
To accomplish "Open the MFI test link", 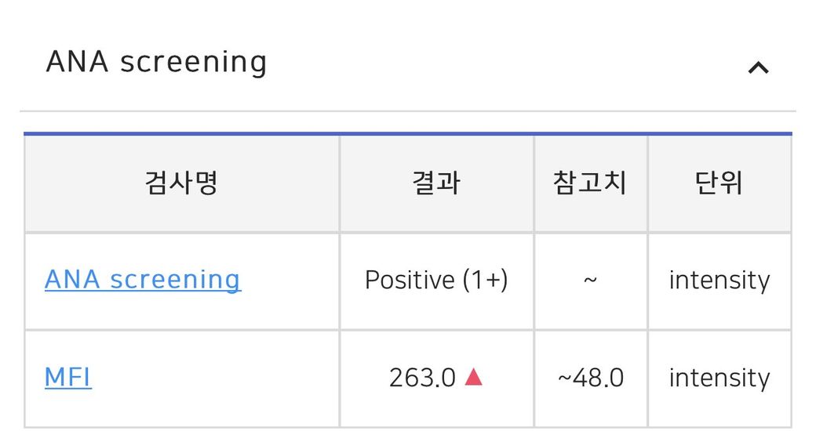I will click(68, 378).
